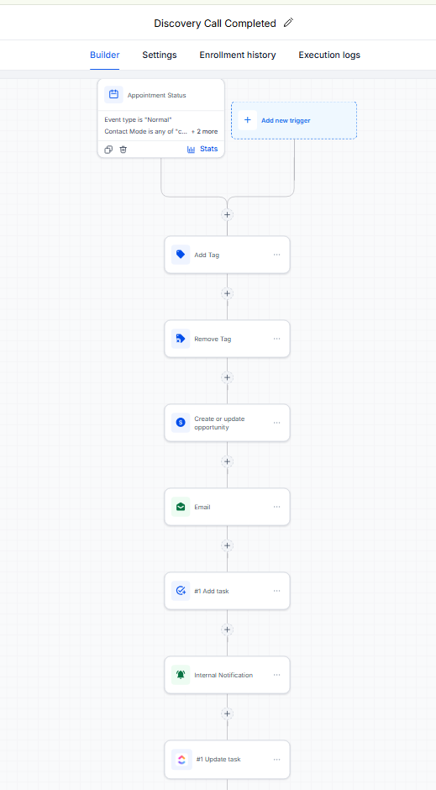
Task: Duplicate the Appointment Status trigger
Action: click(x=108, y=150)
